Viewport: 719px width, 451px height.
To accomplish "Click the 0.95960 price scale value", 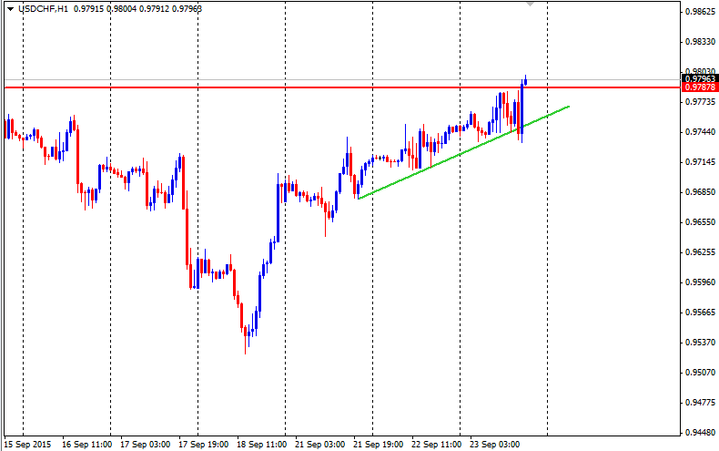I will coord(700,282).
